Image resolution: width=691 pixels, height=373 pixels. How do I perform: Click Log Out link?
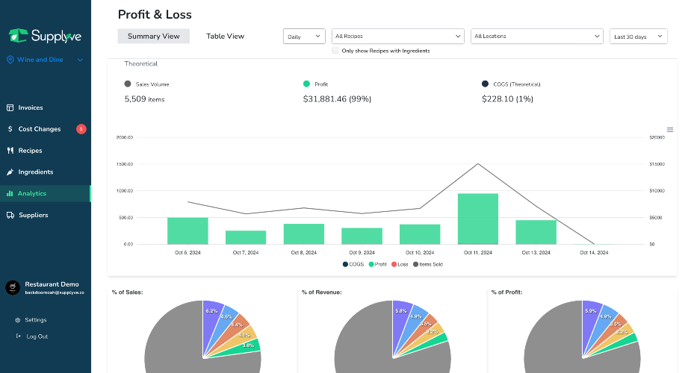pos(37,336)
